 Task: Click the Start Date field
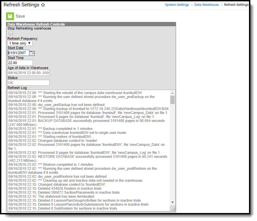point(18,53)
